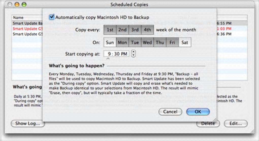The width and height of the screenshot is (259, 141).
Task: Open the Show Log button
Action: point(28,124)
